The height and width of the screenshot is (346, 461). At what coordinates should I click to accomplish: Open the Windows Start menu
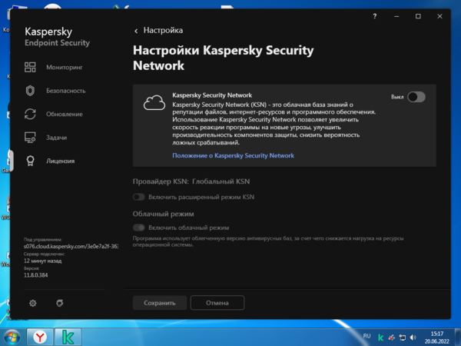pos(12,337)
